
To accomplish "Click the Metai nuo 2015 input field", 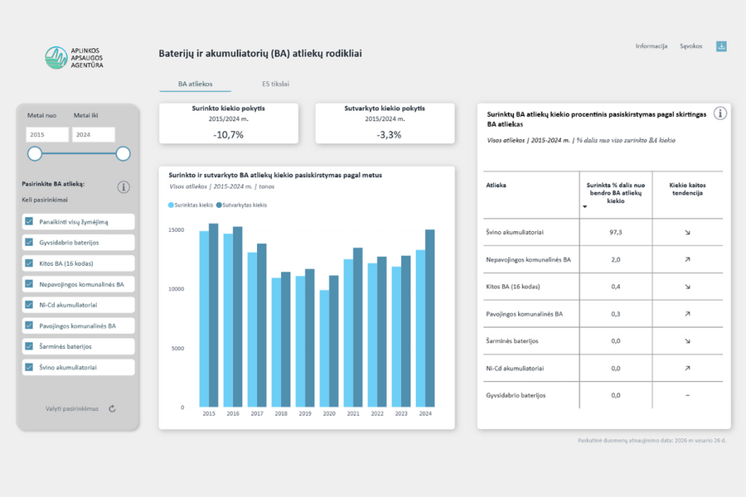I will click(x=47, y=134).
